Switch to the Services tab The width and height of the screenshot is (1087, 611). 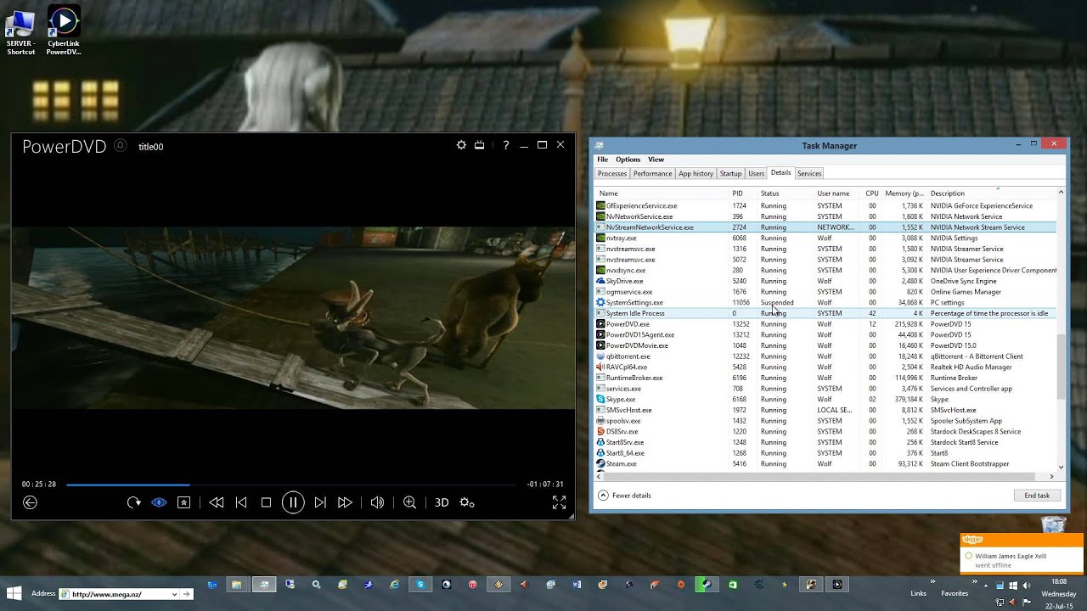click(809, 173)
